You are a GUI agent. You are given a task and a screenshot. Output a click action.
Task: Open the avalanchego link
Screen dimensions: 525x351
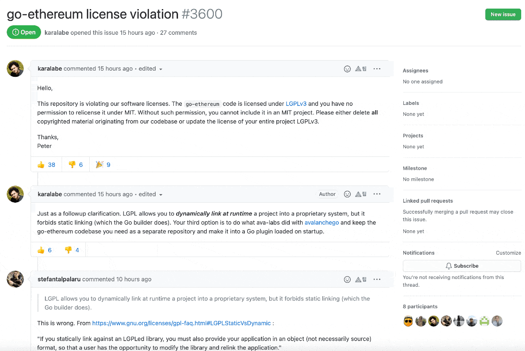321,223
